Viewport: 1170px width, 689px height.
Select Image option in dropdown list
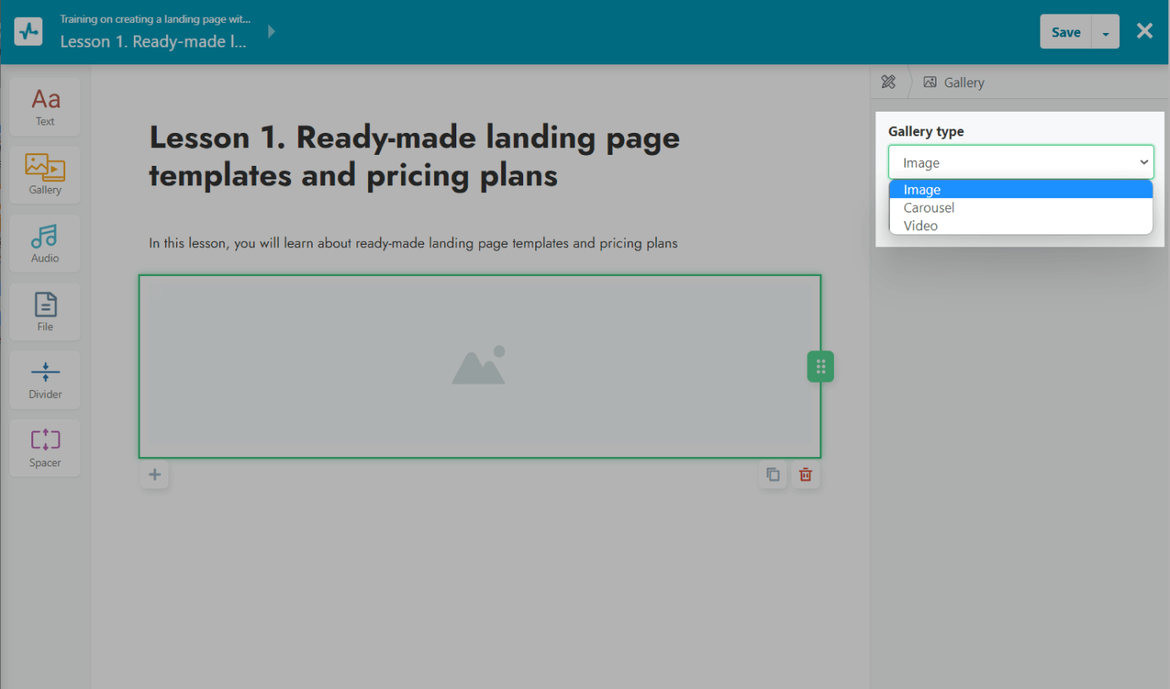click(922, 190)
